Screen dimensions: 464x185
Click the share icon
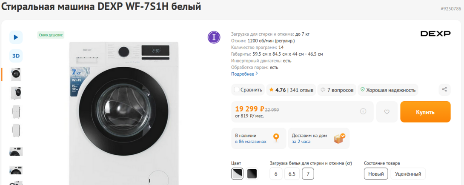click(x=444, y=89)
